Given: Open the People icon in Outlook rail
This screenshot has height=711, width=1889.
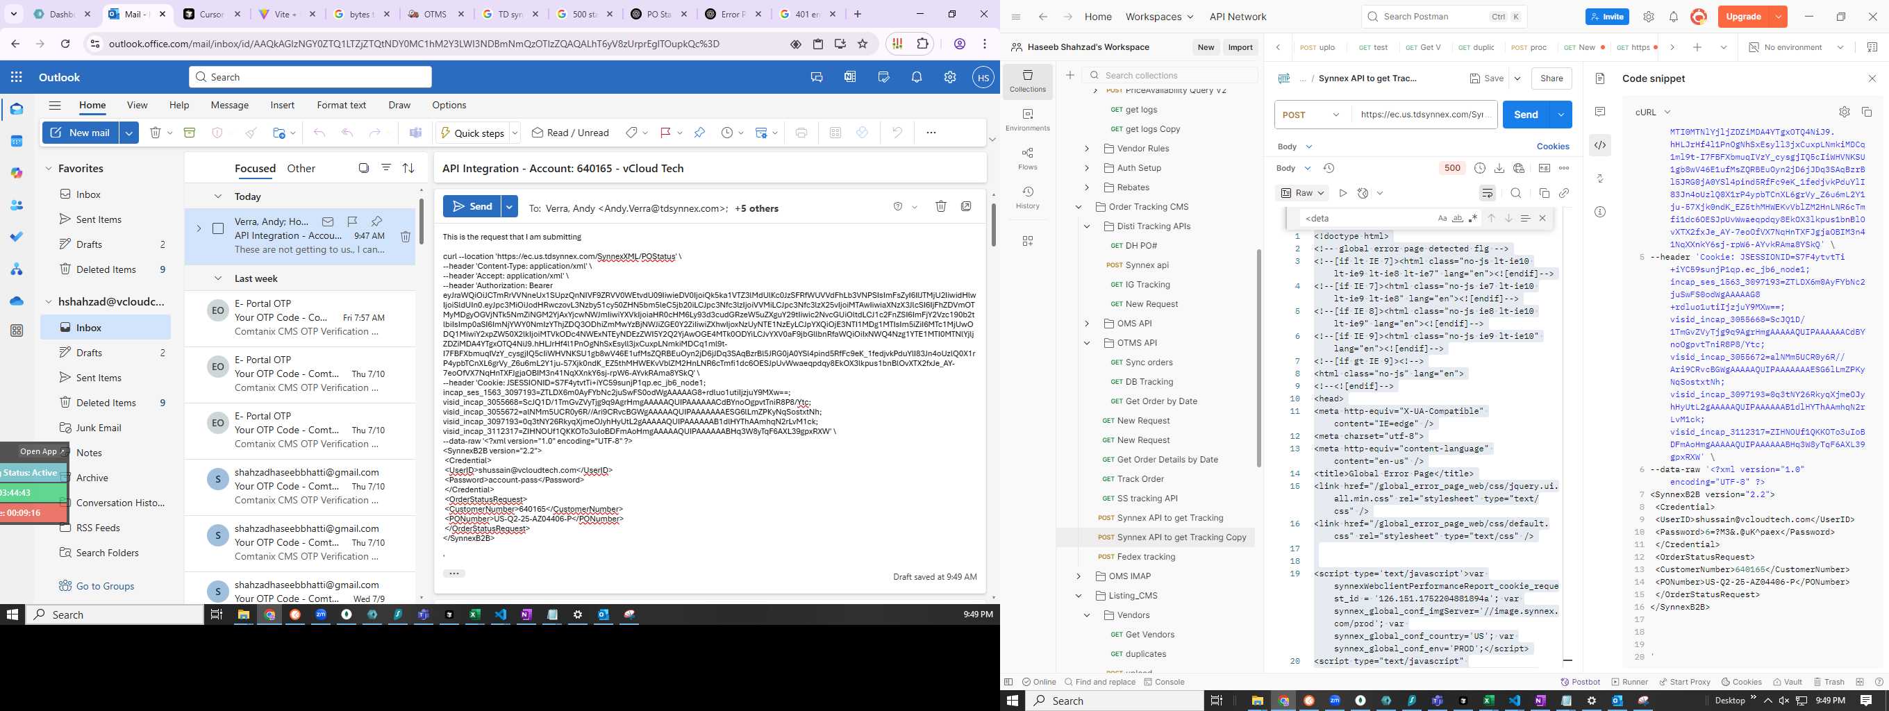Looking at the screenshot, I should (17, 206).
